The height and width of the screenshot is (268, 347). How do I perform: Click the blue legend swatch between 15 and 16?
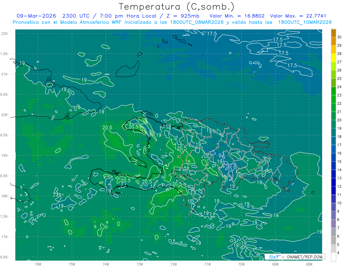point(333,158)
